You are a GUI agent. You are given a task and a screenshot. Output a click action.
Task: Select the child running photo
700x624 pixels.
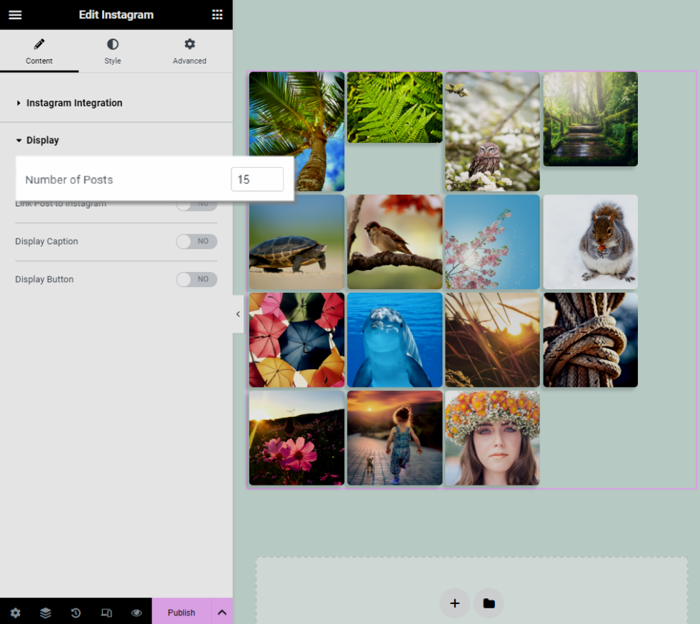click(x=394, y=438)
